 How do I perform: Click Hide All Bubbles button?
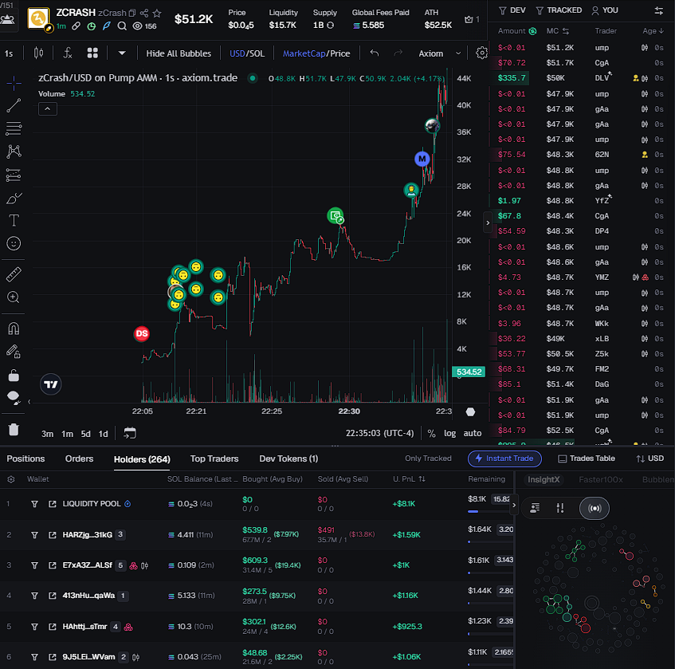point(179,53)
